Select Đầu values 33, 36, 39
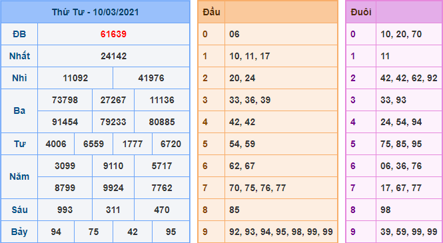 (250, 100)
